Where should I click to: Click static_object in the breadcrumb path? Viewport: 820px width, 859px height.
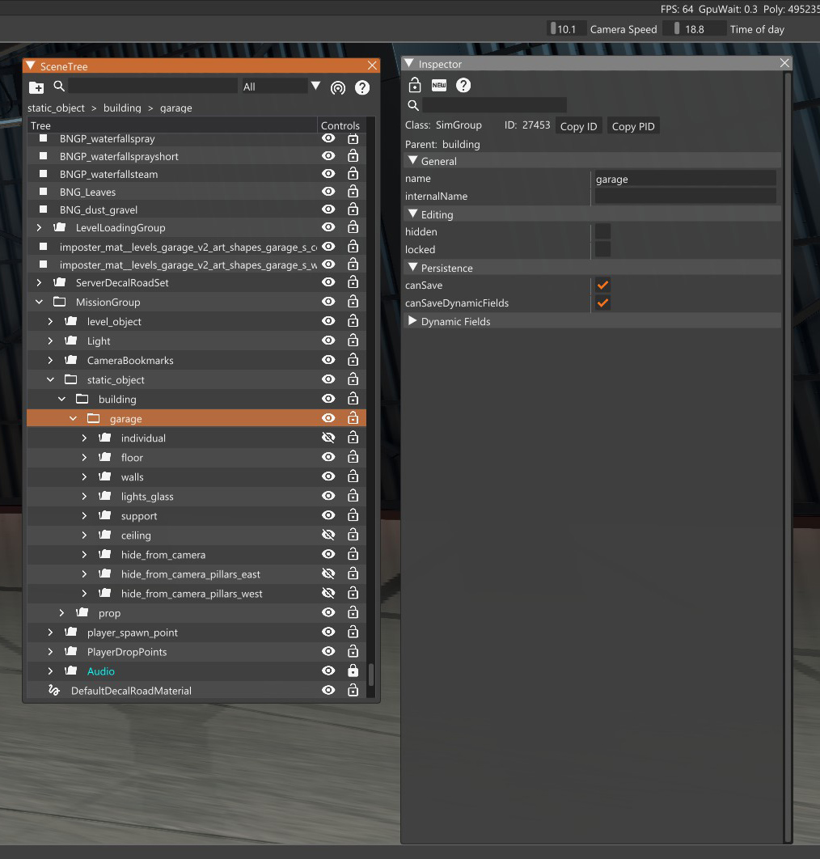[x=56, y=108]
